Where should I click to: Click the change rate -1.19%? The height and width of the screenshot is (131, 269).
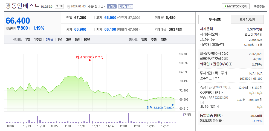[x=38, y=28]
